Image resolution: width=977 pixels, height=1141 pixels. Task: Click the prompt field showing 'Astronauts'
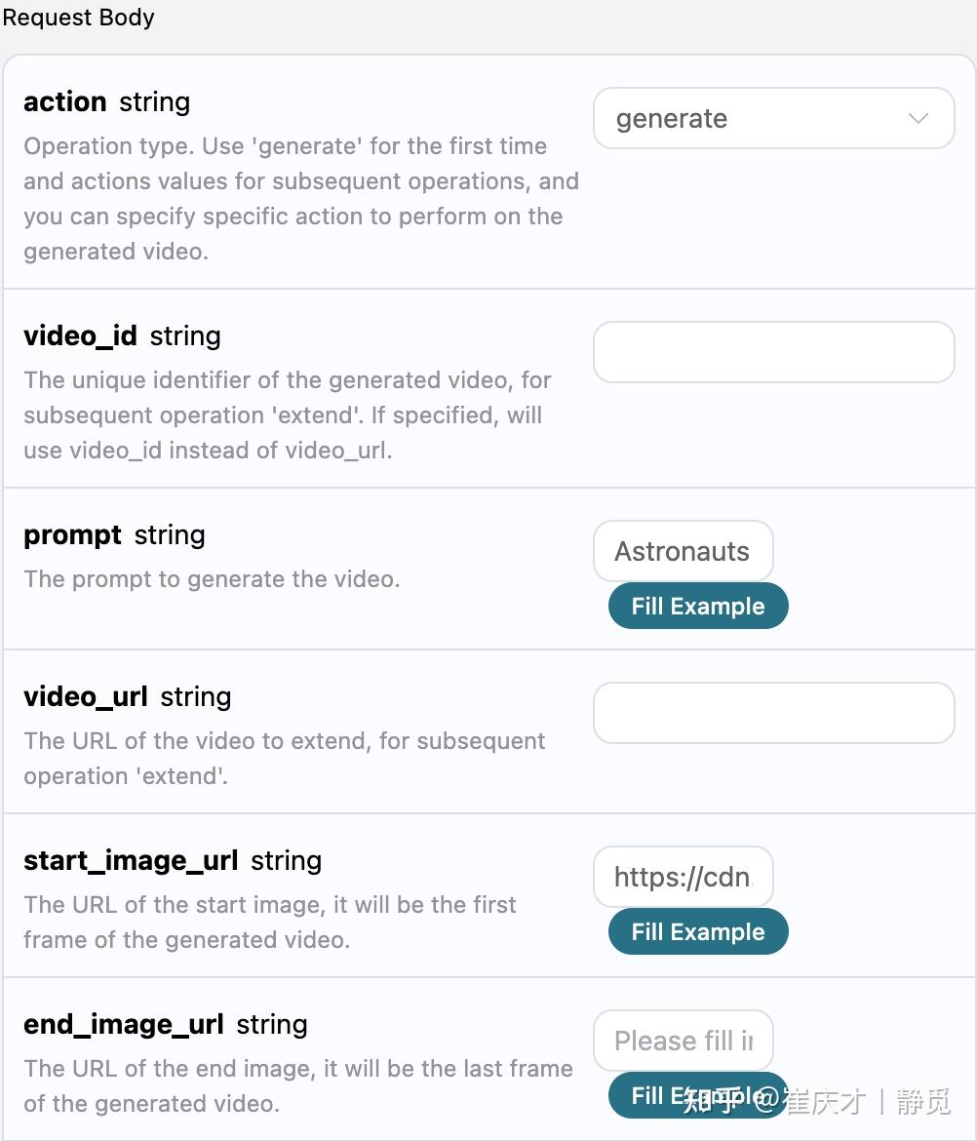683,551
